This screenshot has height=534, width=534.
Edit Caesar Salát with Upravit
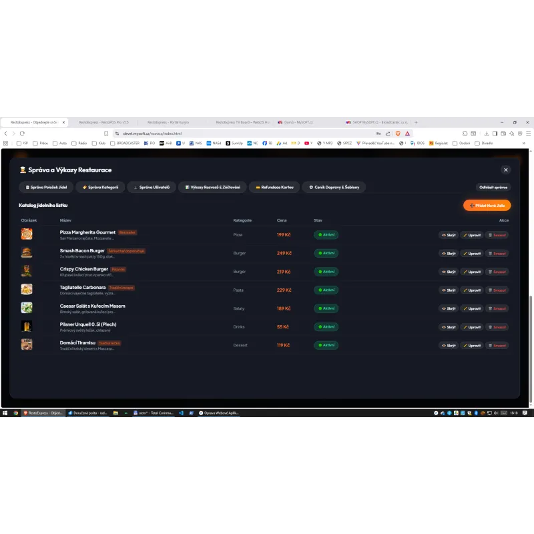coord(472,308)
